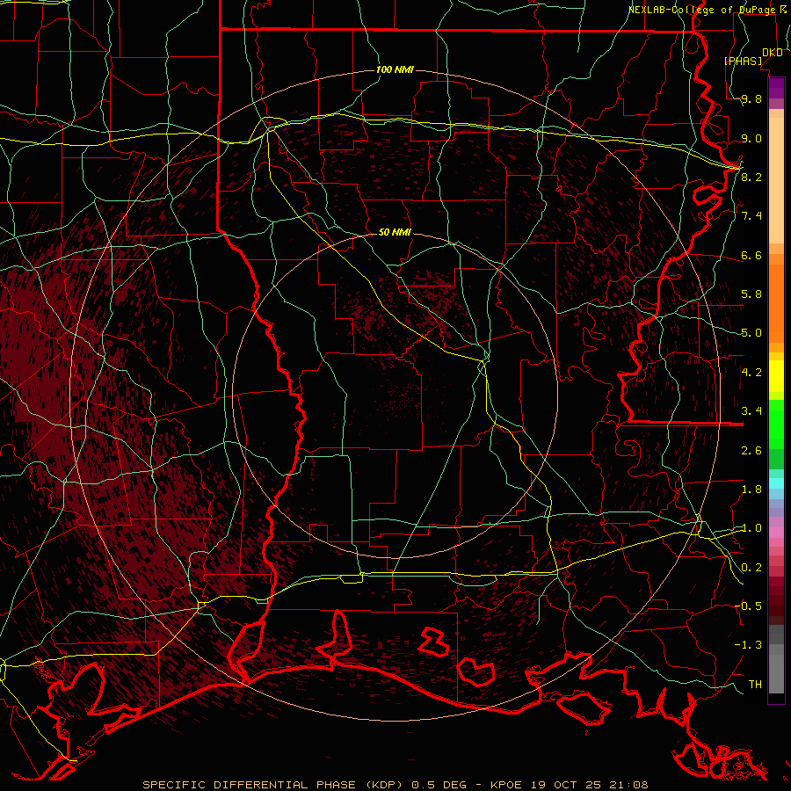This screenshot has height=791, width=791.
Task: Click the 8.2 value on the color scale
Action: click(751, 177)
